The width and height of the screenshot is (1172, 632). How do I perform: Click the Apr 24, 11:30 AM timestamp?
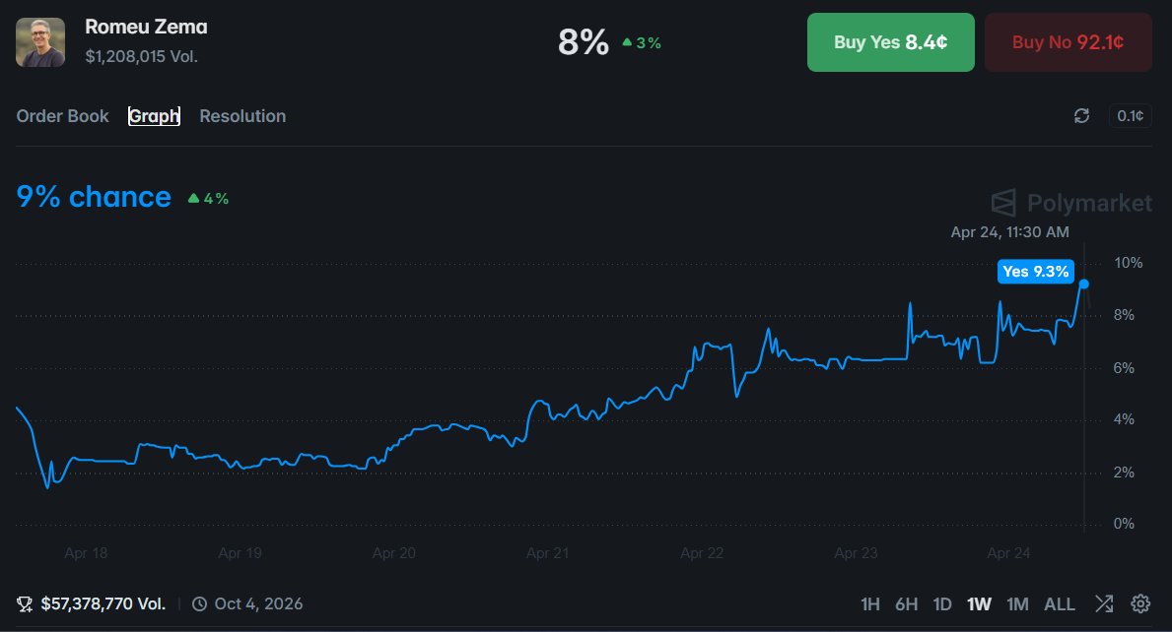click(1009, 232)
